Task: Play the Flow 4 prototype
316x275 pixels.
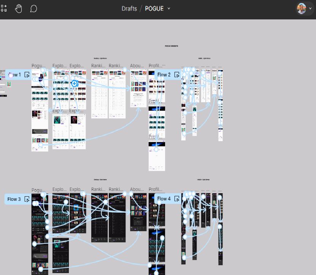Action: [x=177, y=199]
